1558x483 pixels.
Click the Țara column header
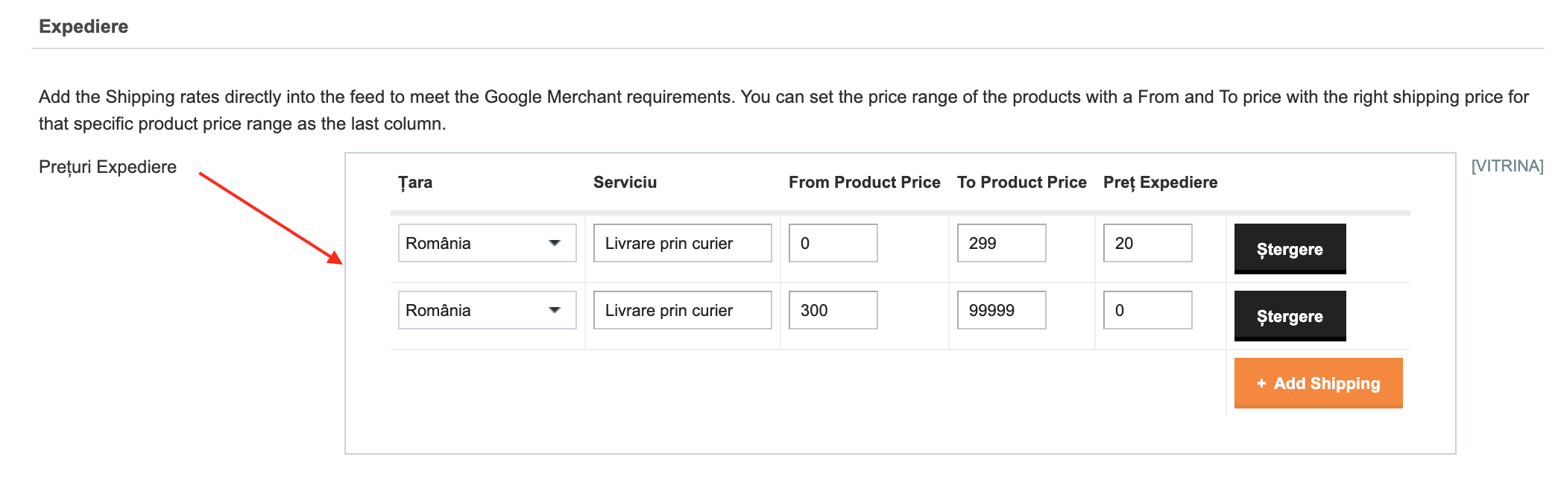(415, 183)
